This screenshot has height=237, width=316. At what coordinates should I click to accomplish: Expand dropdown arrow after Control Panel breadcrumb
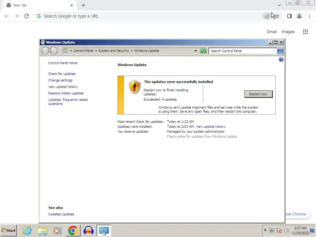tap(96, 51)
